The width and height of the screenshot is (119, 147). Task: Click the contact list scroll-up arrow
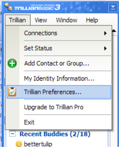pos(114,31)
